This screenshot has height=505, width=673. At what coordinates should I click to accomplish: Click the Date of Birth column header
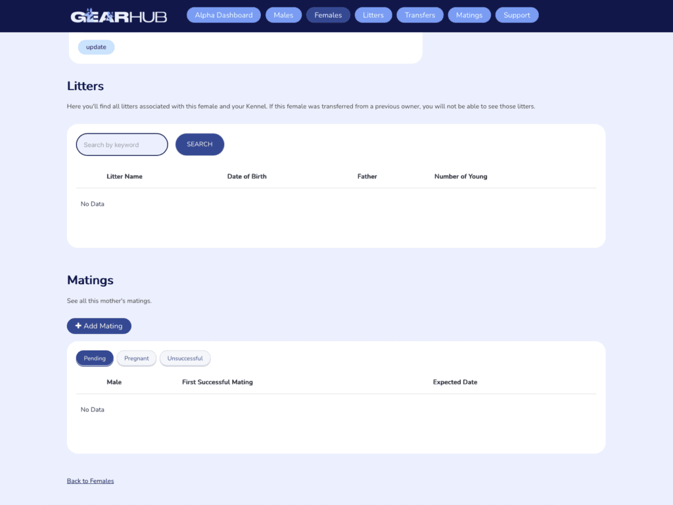point(247,176)
